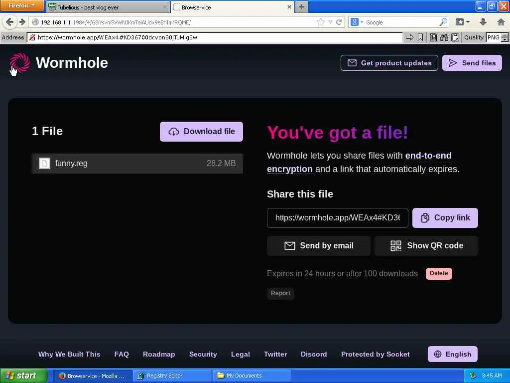The width and height of the screenshot is (510, 383).
Task: Open the Firefox application menu
Action: [x=22, y=5]
